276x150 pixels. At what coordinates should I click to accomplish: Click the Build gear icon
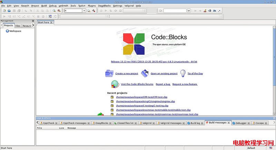[x=101, y=11]
